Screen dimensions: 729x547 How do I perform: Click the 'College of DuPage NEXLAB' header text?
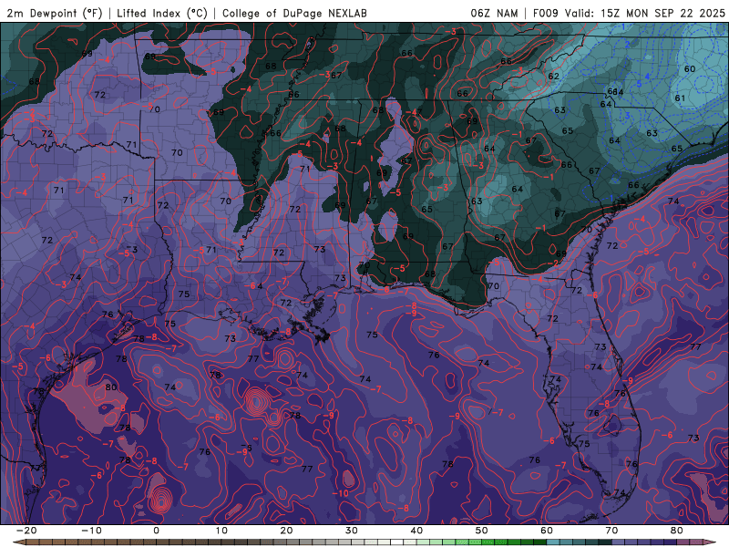pos(294,13)
